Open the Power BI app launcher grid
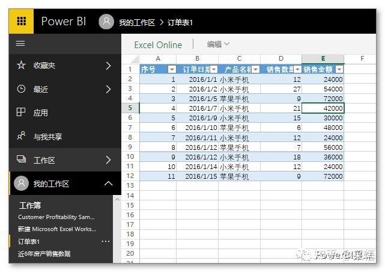The height and width of the screenshot is (272, 385). (22, 21)
